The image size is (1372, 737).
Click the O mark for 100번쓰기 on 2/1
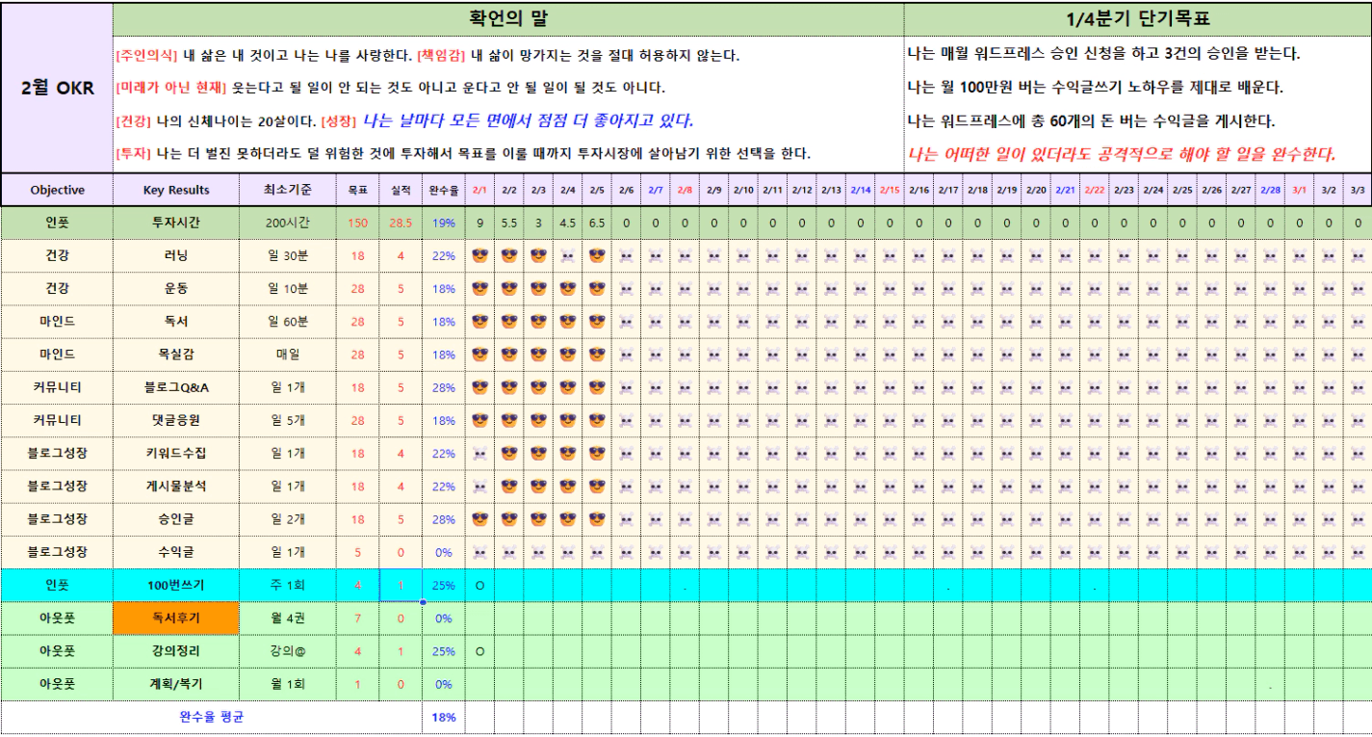480,585
